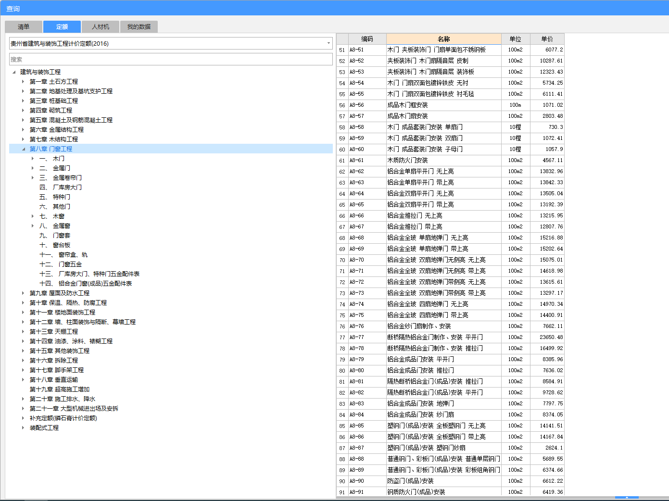The height and width of the screenshot is (501, 669).
Task: Collapse the 建筑与装饰工程 root node
Action: click(x=14, y=72)
